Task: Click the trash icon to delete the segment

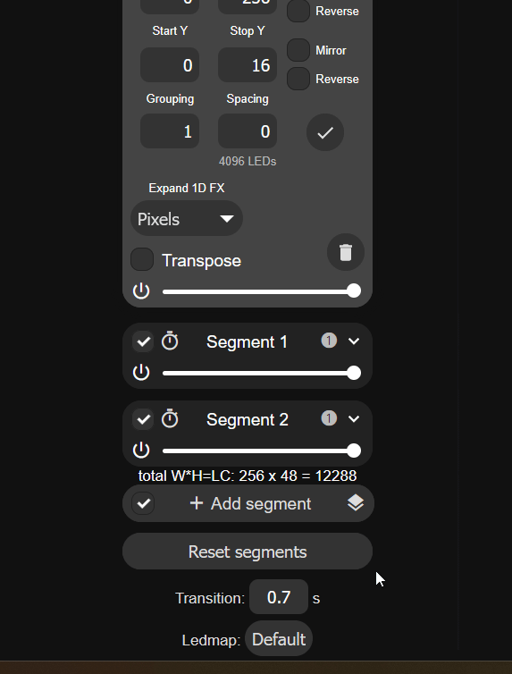Action: tap(345, 252)
